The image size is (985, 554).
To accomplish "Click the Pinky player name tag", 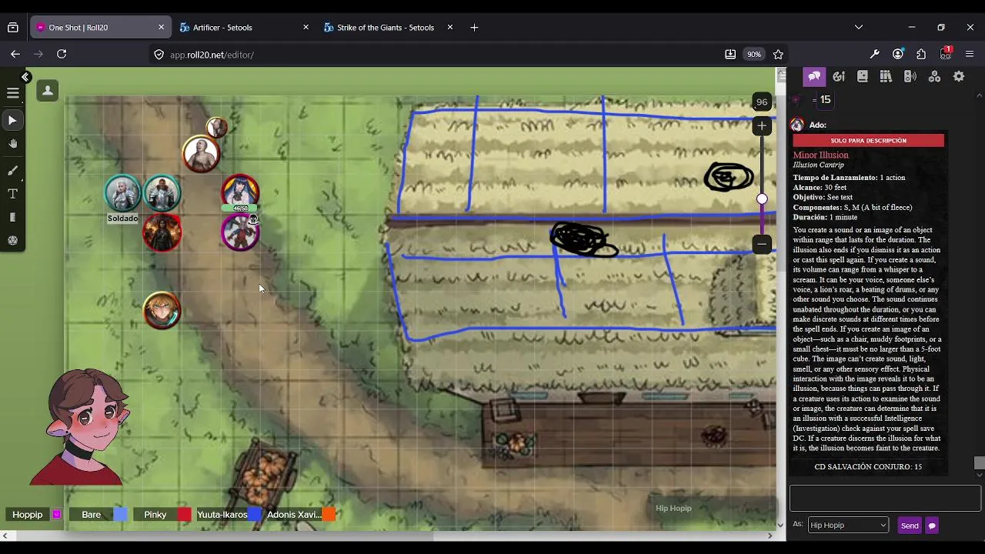I will pyautogui.click(x=155, y=515).
